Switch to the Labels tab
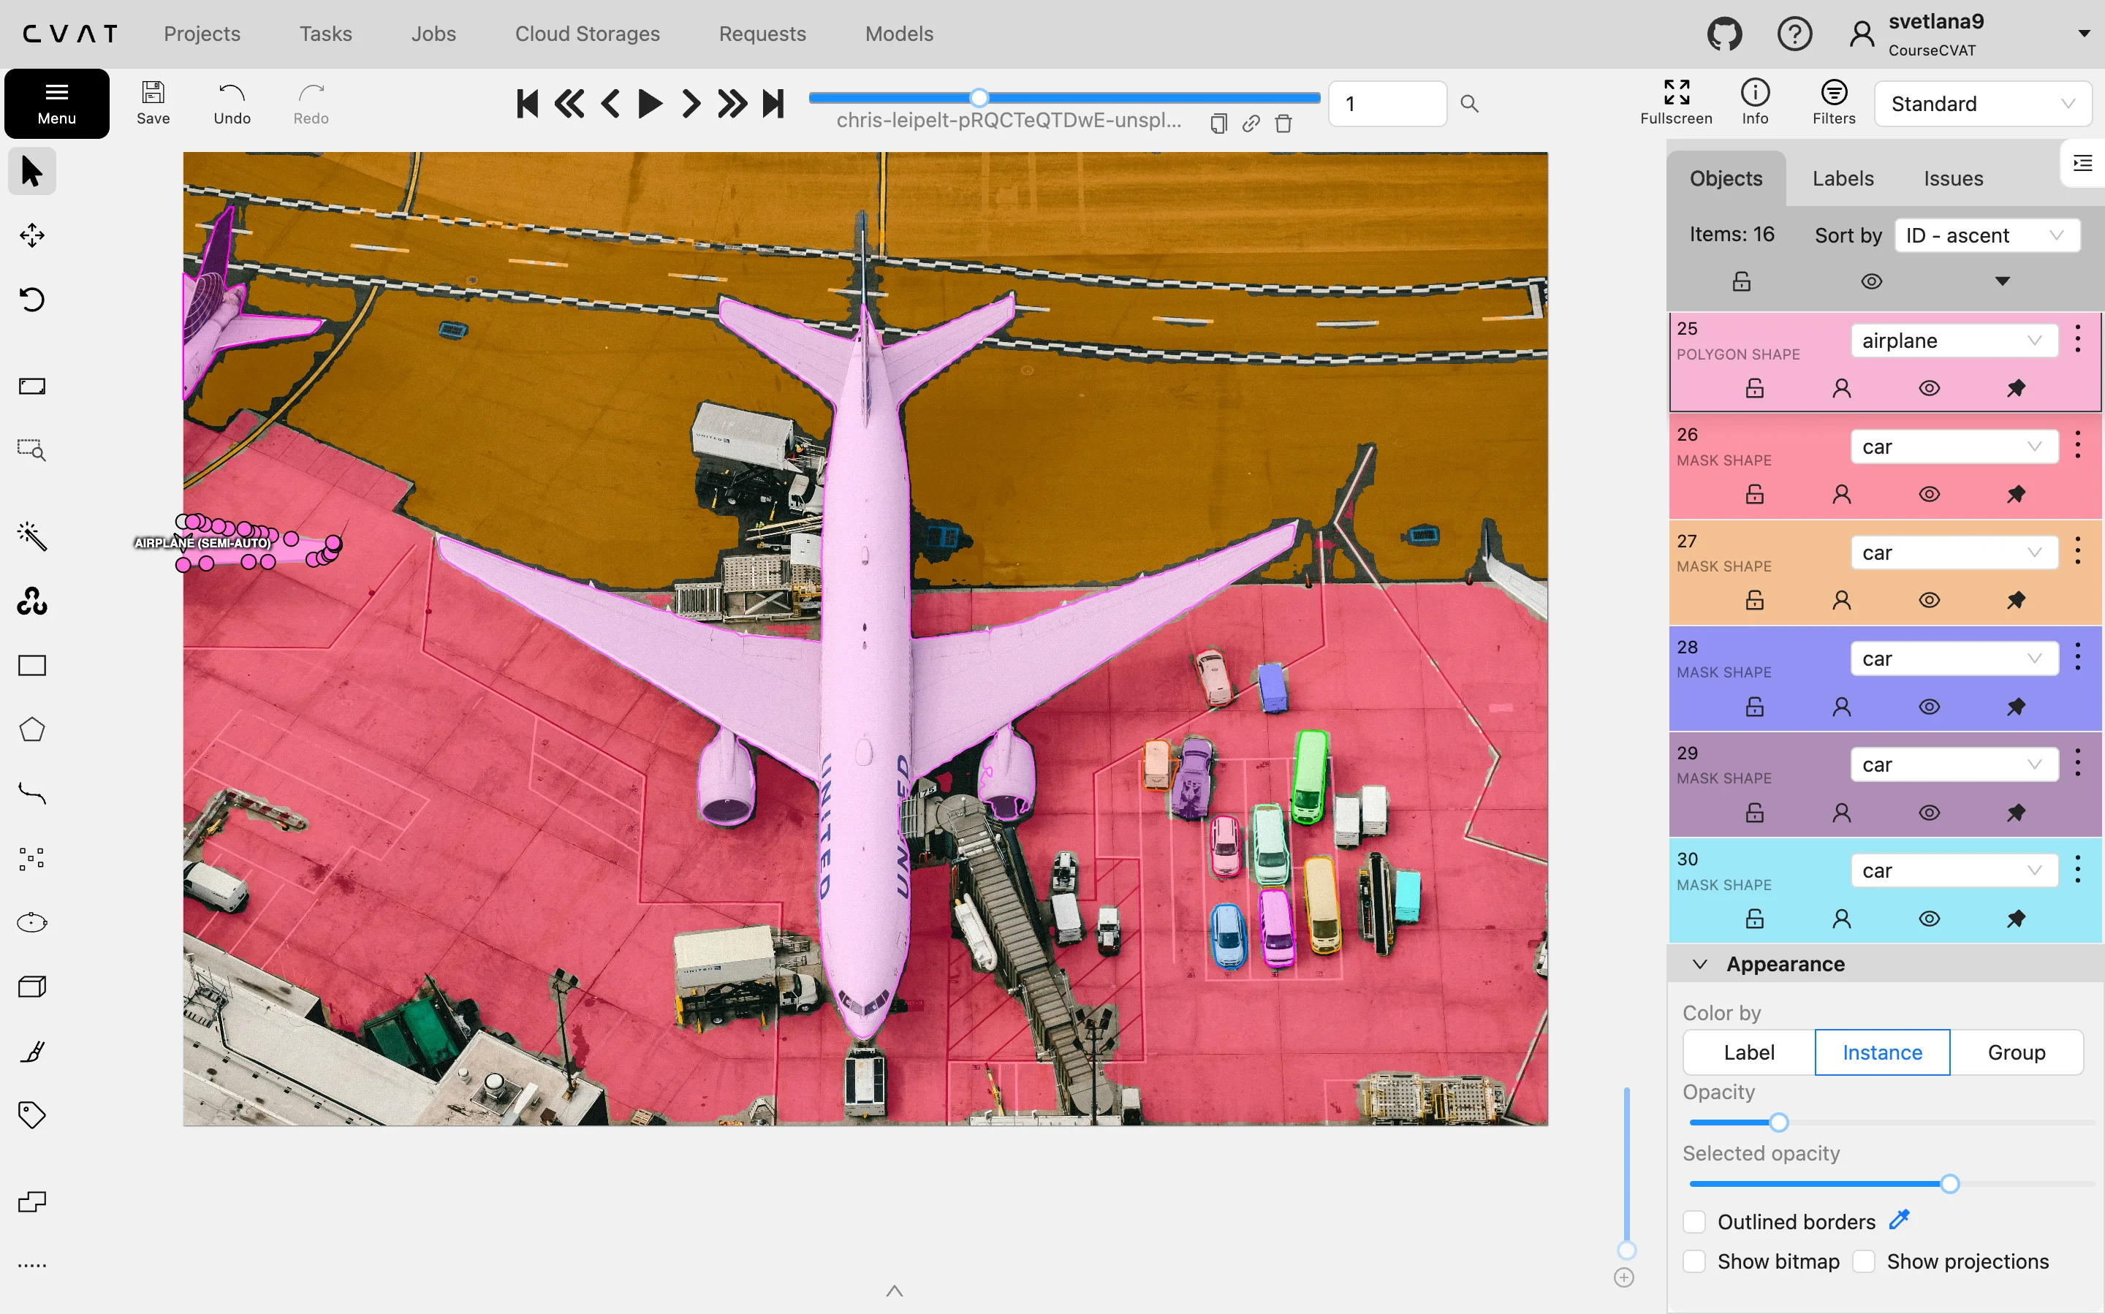The height and width of the screenshot is (1314, 2105). [x=1843, y=178]
